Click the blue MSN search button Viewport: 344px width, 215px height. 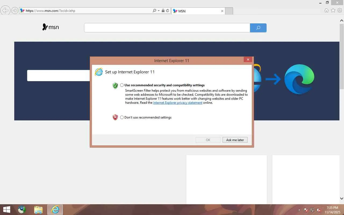[x=258, y=28]
